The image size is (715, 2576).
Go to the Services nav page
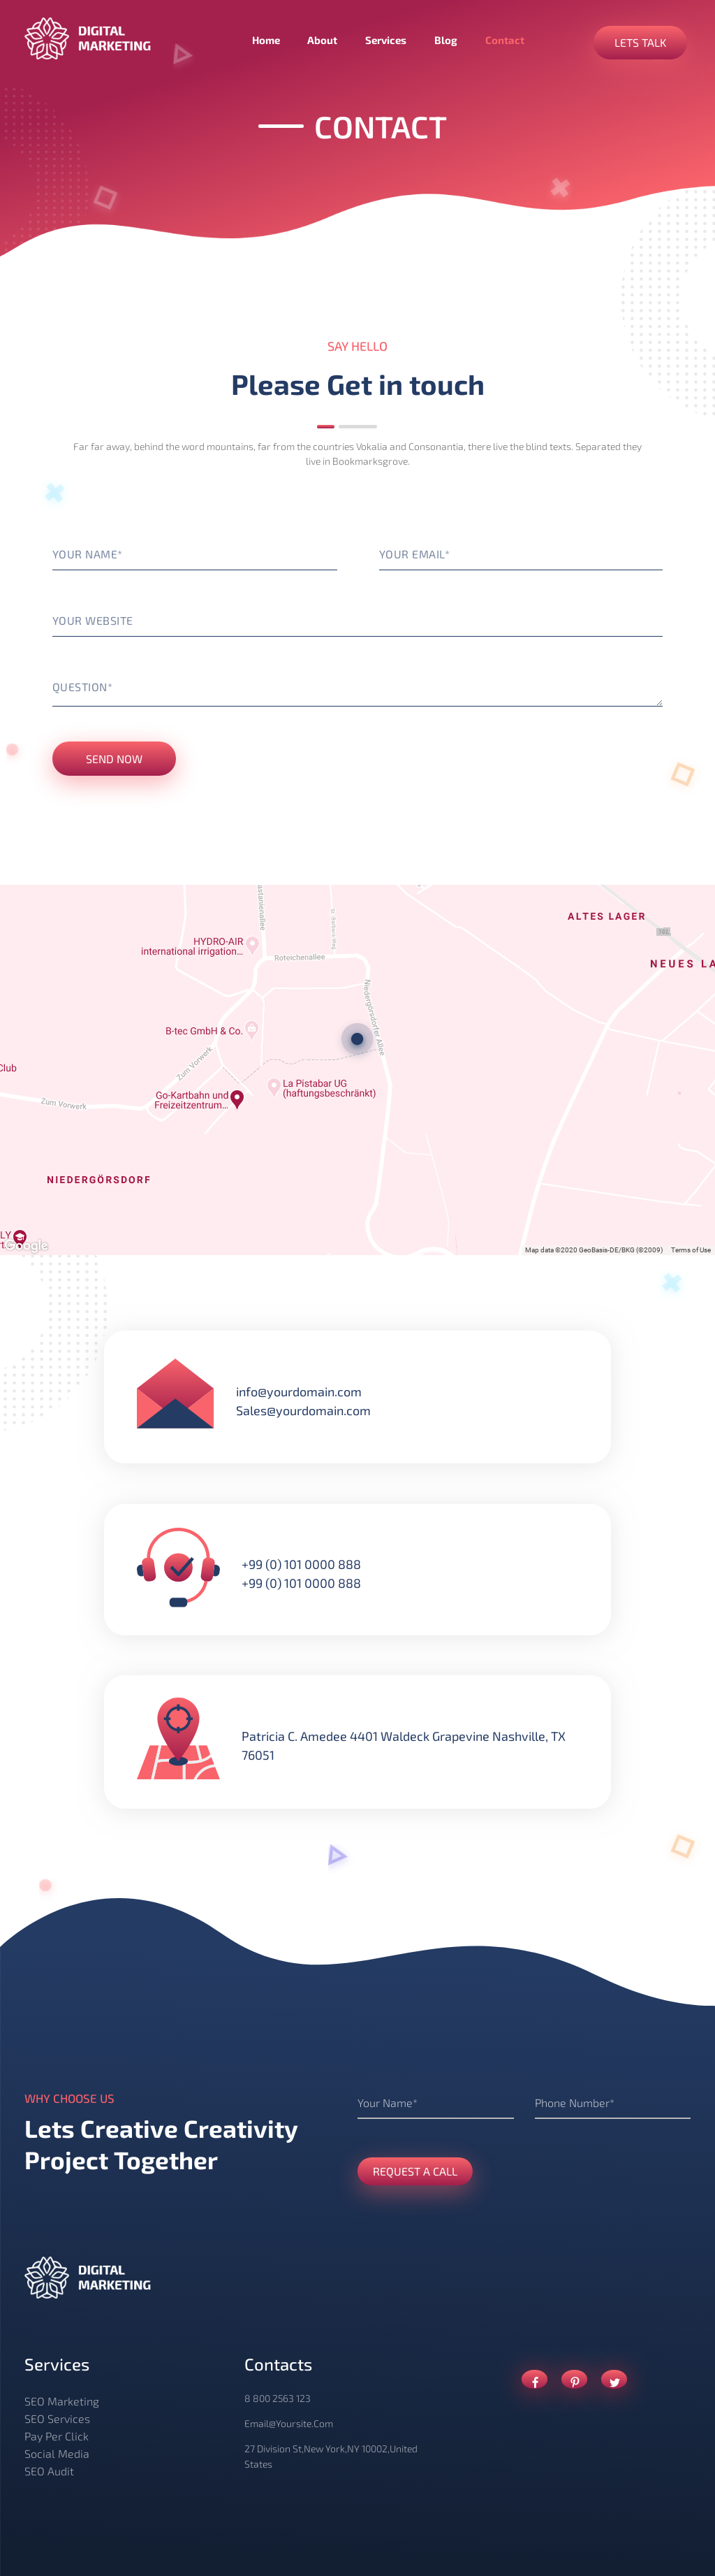coord(385,41)
